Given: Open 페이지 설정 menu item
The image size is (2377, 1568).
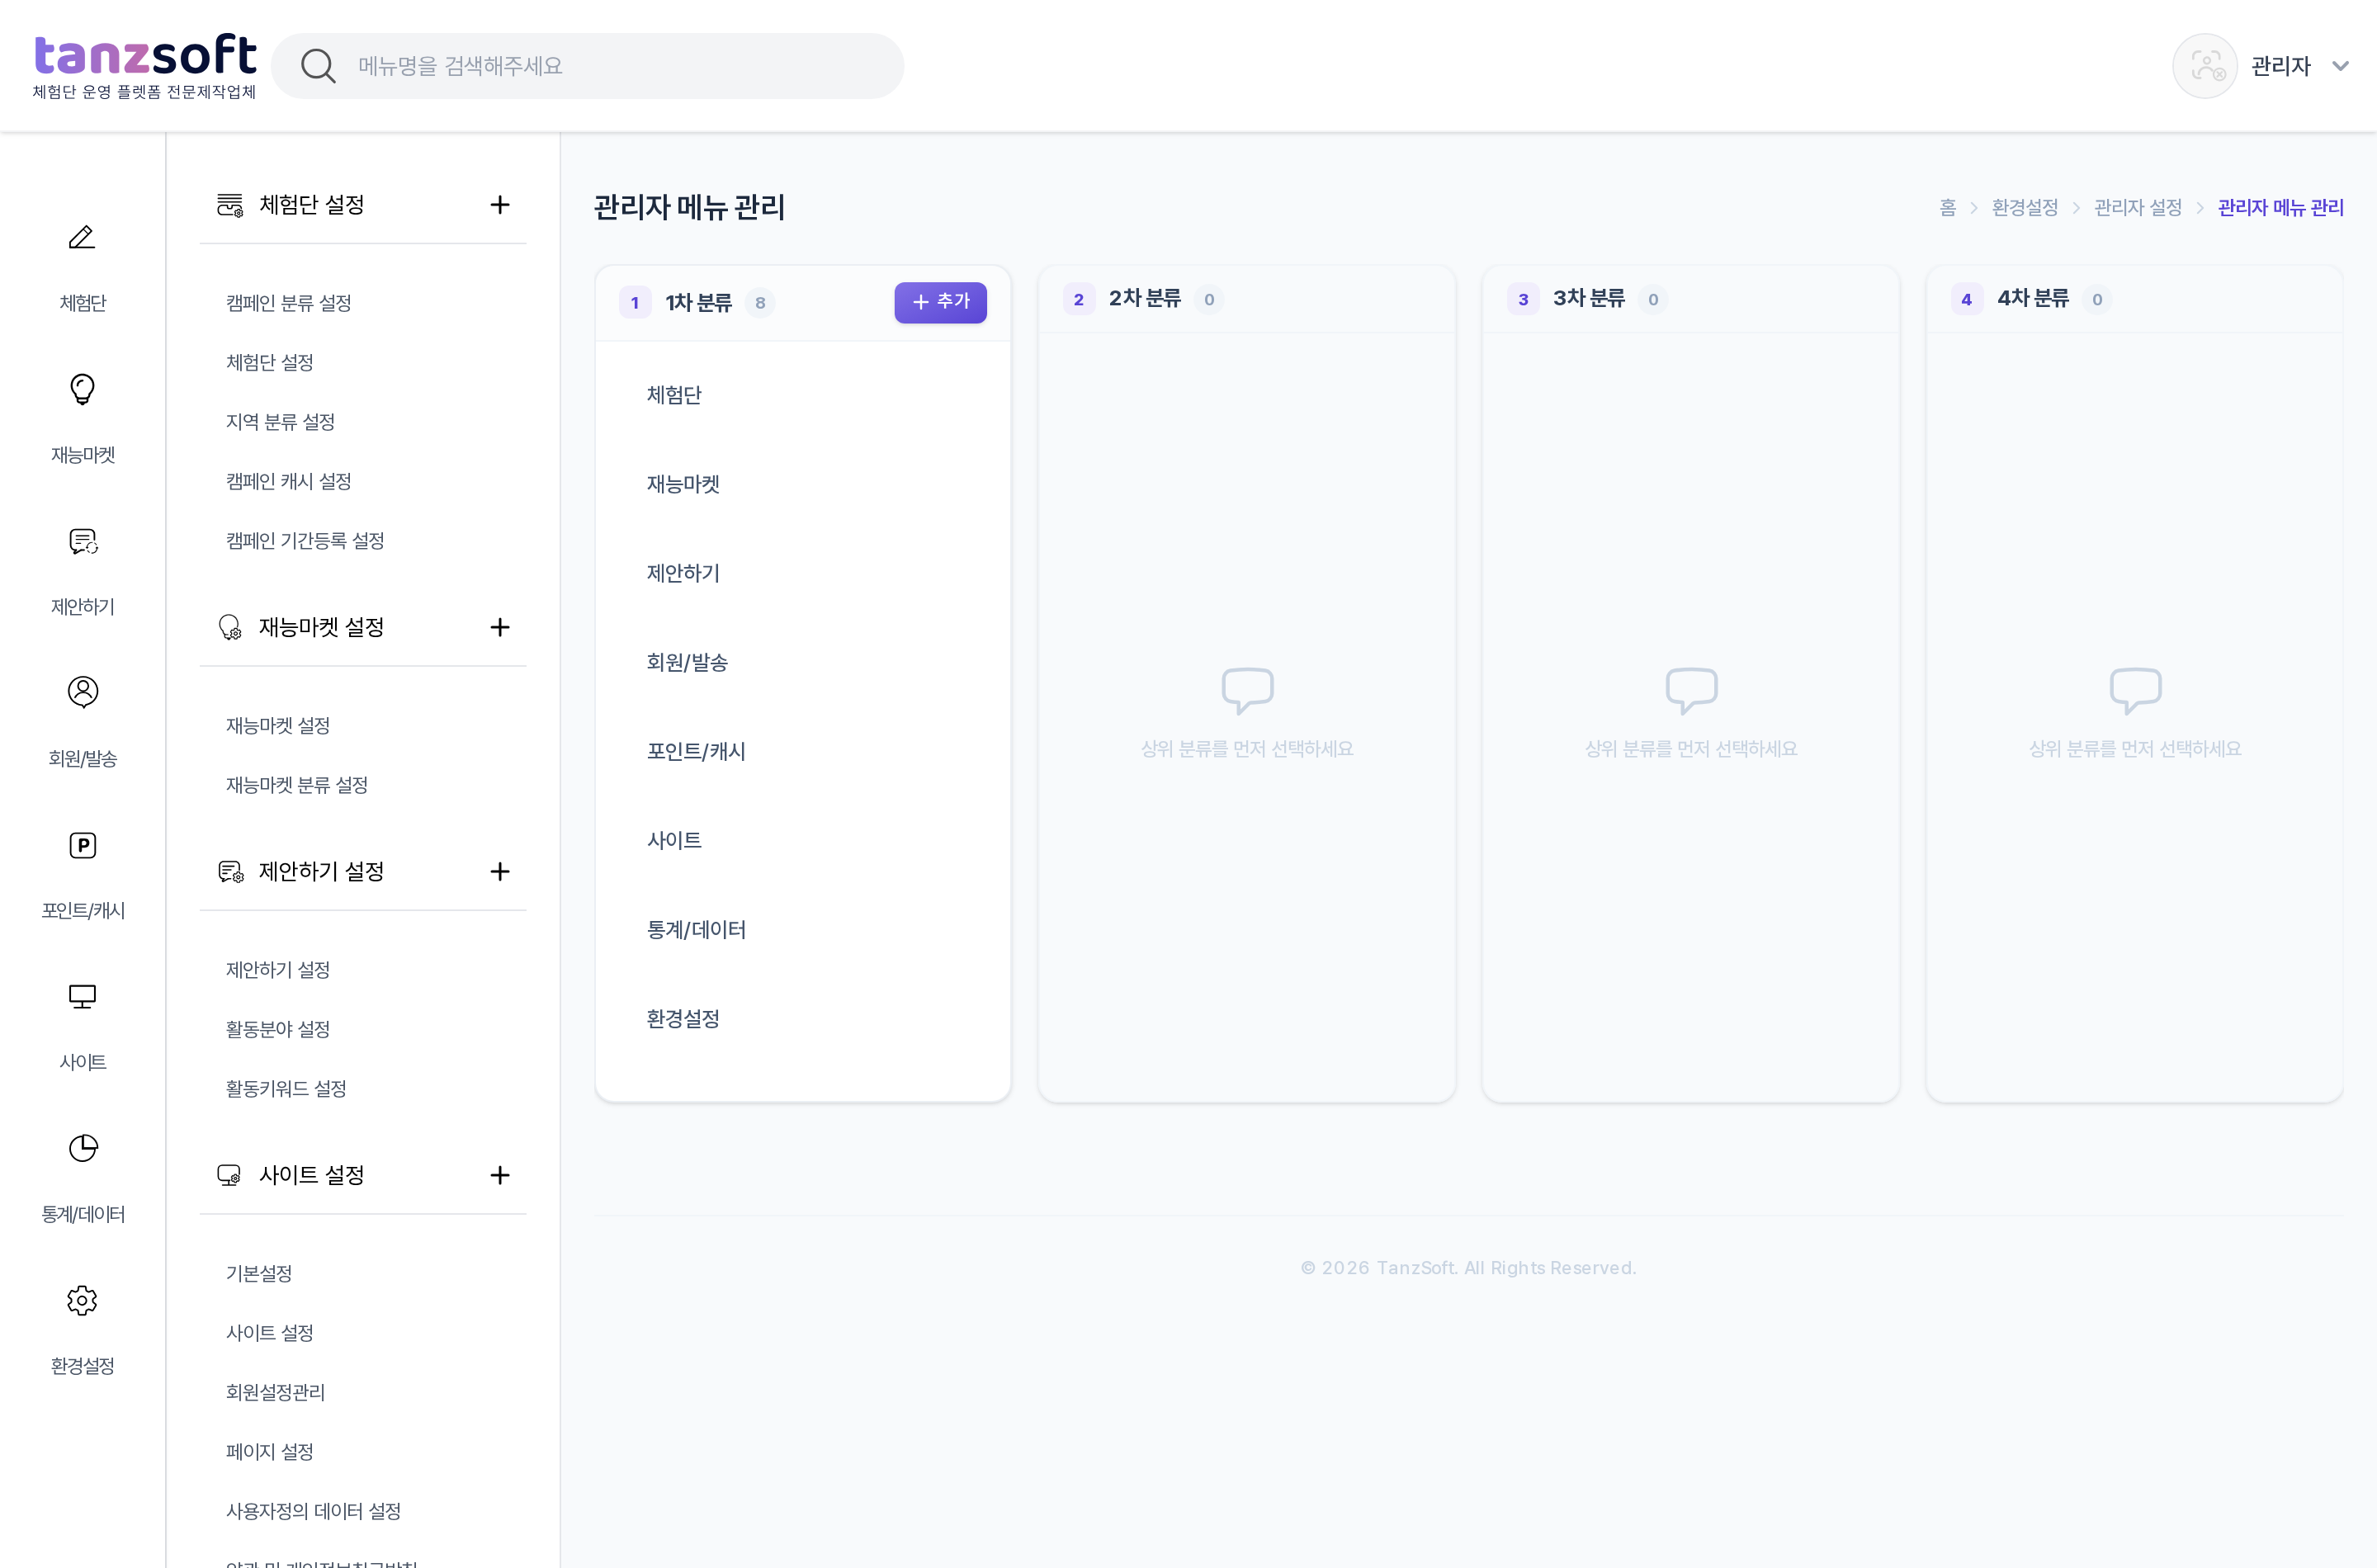Looking at the screenshot, I should (x=269, y=1452).
